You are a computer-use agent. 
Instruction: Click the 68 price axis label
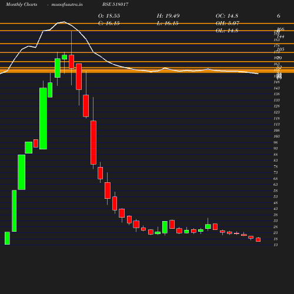(276, 179)
